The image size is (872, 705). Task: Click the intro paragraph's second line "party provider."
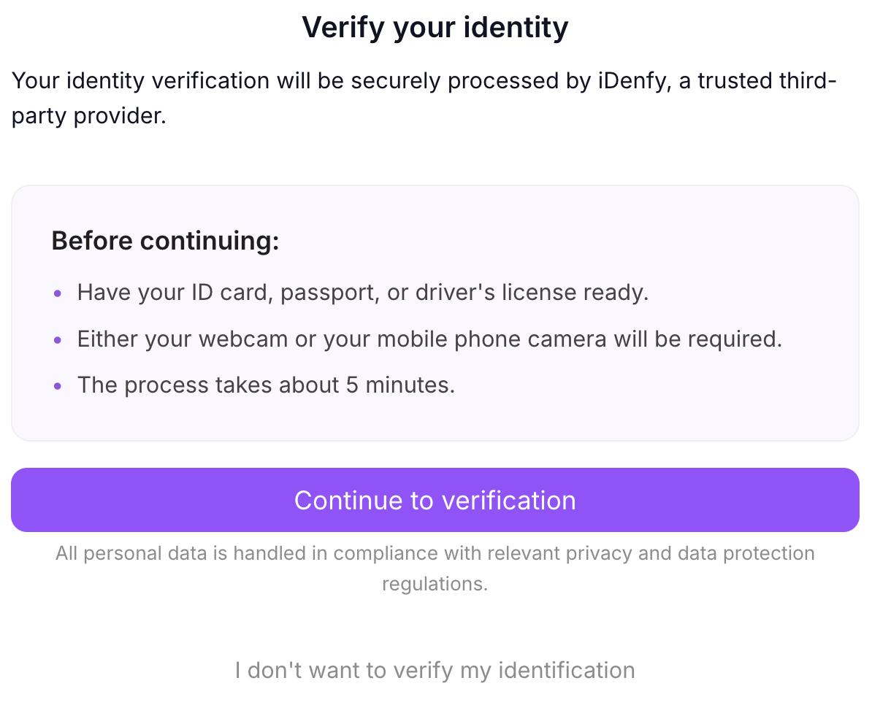pos(89,116)
